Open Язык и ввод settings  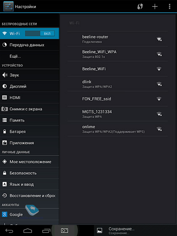(29, 184)
